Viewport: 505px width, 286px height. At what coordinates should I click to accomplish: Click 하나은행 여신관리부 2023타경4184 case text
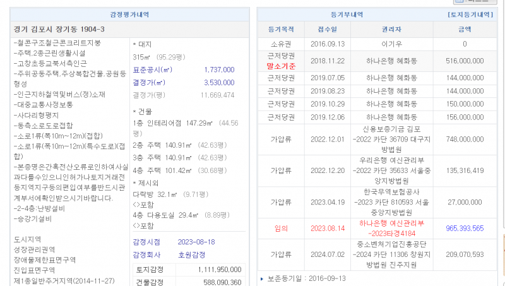coord(391,228)
